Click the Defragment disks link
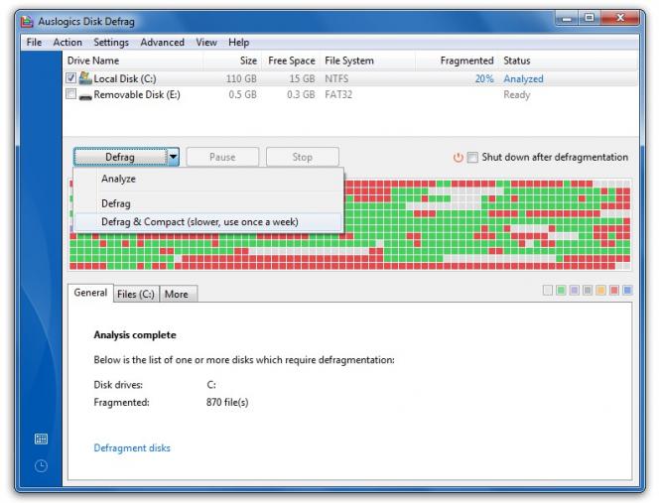The image size is (660, 503). tap(132, 448)
